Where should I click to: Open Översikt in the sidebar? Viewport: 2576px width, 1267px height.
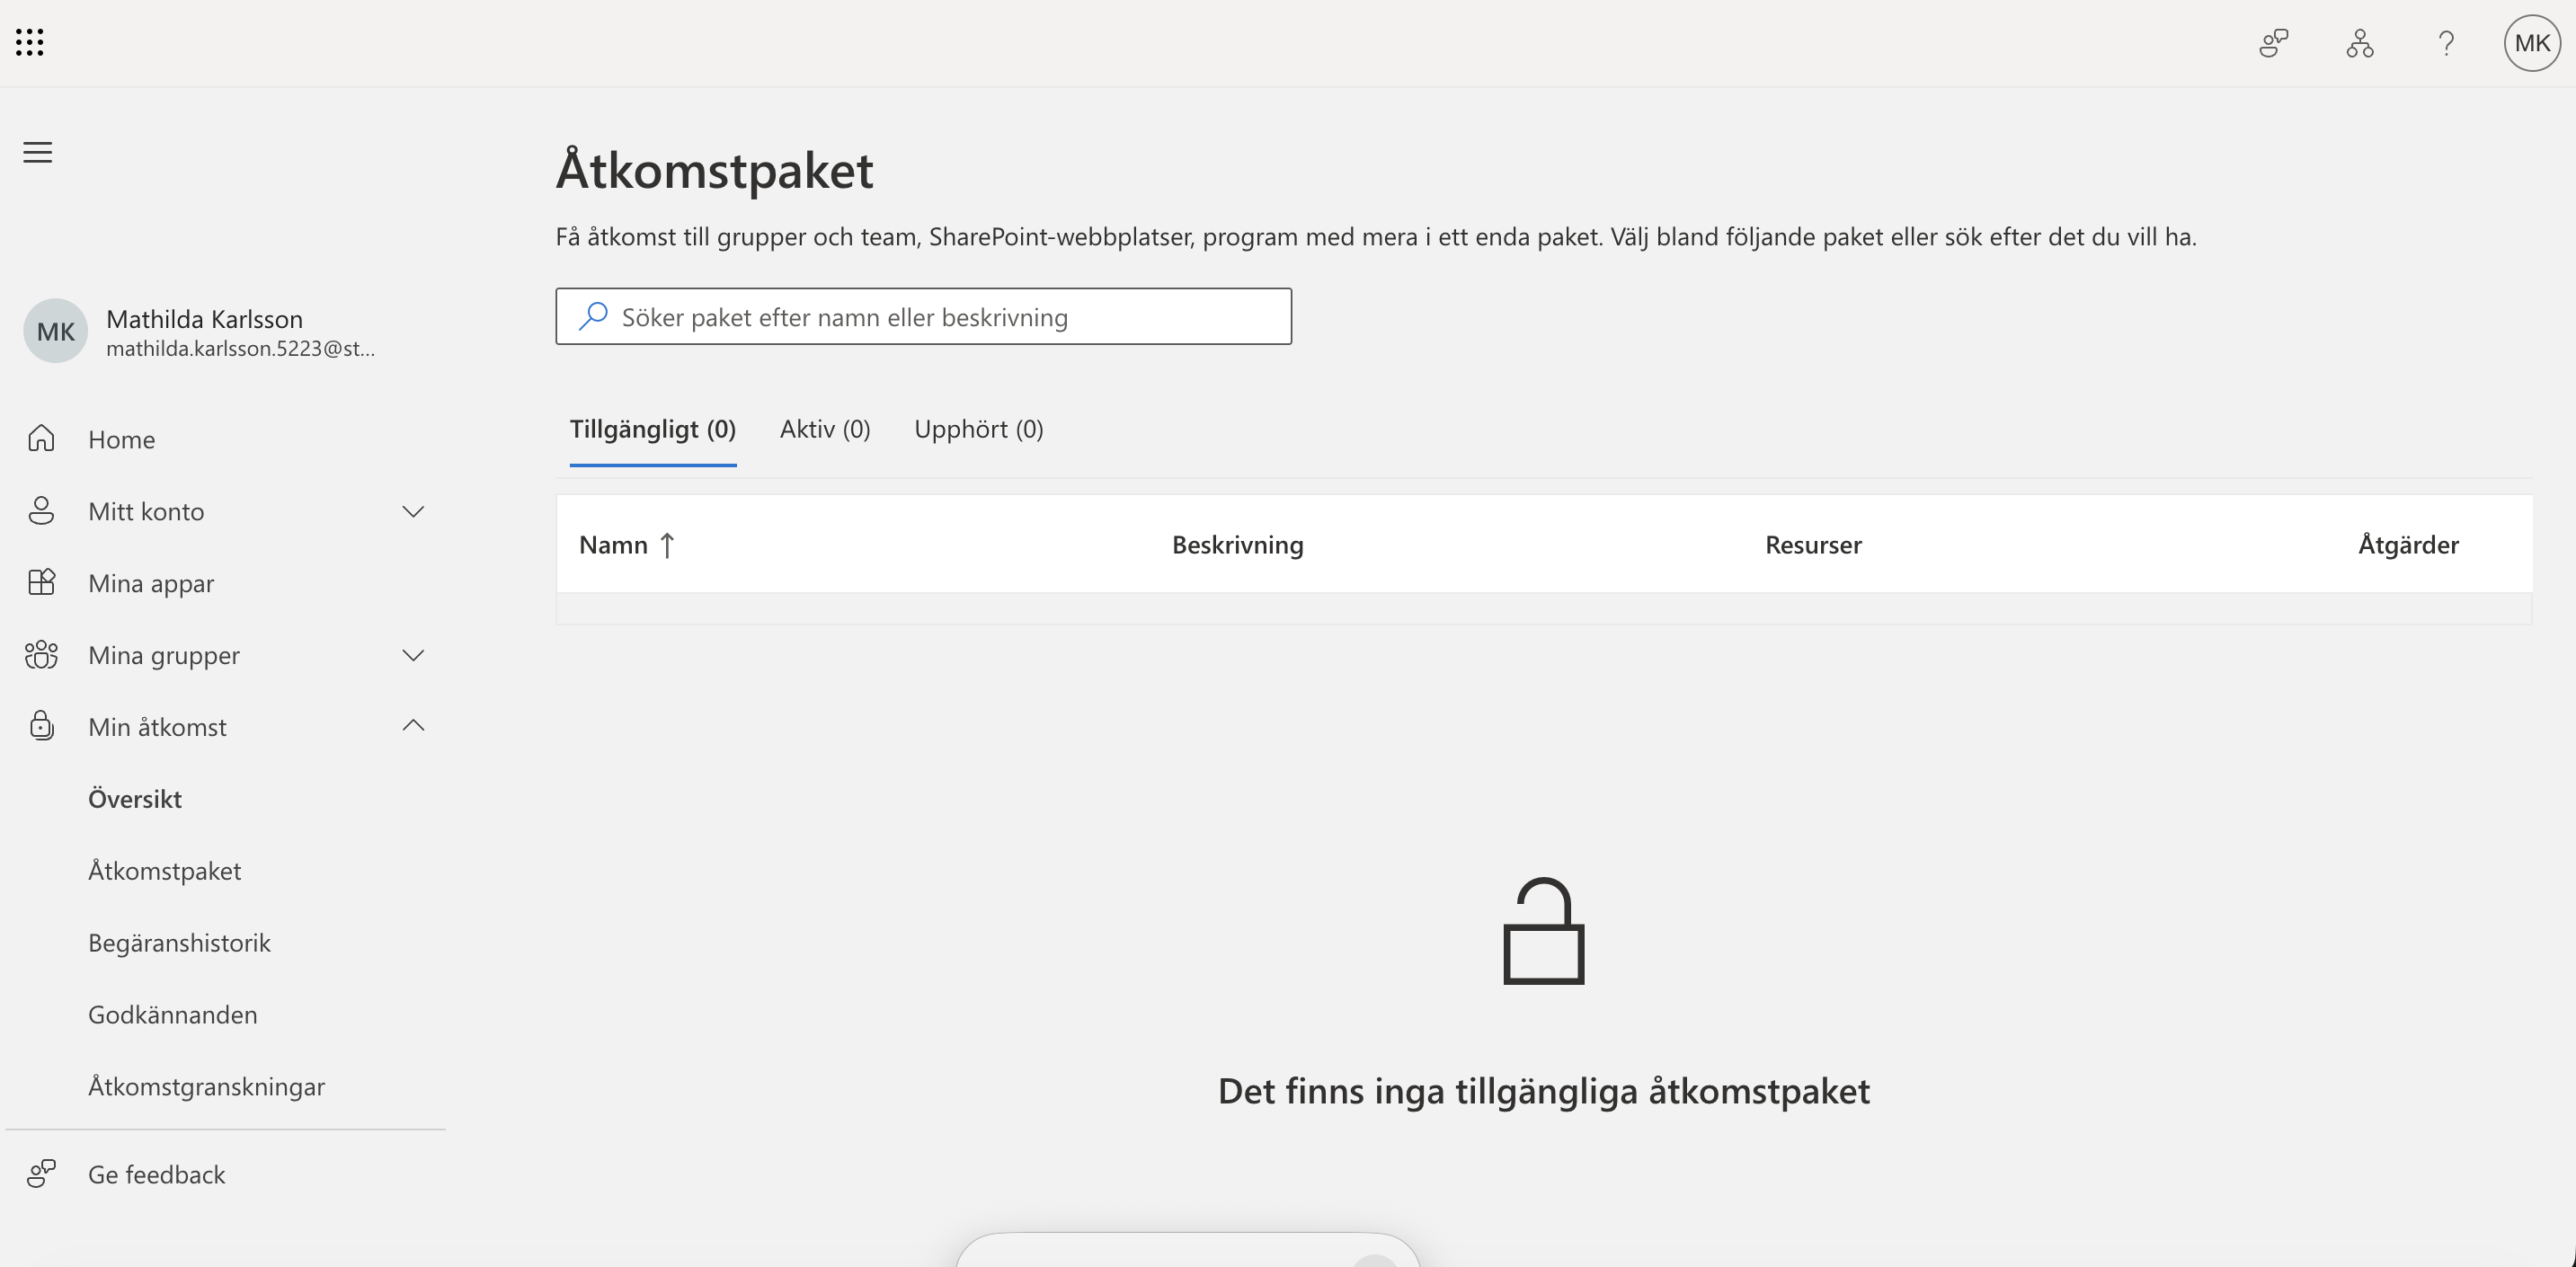135,799
